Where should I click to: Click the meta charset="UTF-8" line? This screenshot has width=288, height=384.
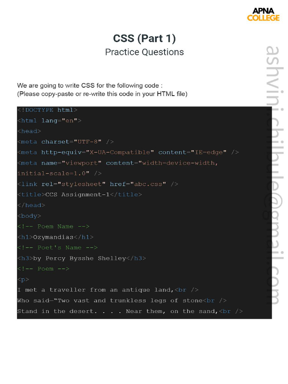point(65,142)
